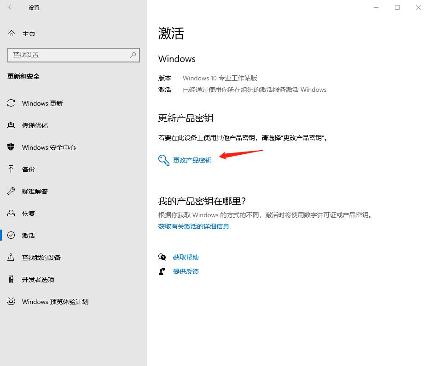Viewport: 429px width, 366px height.
Task: Click the 设置 title bar label
Action: 34,7
